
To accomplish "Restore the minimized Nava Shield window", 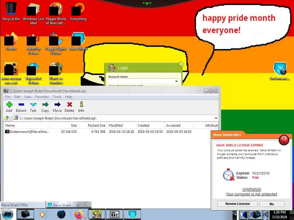I will click(78, 205).
